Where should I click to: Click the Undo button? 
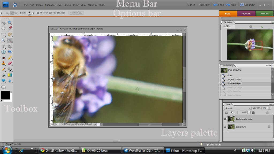tap(219, 5)
